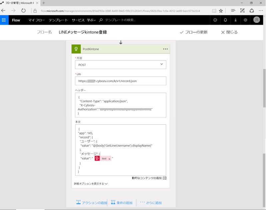The height and width of the screenshot is (210, 266).
Task: Click the PostKintone HTTP action icon
Action: click(x=76, y=49)
